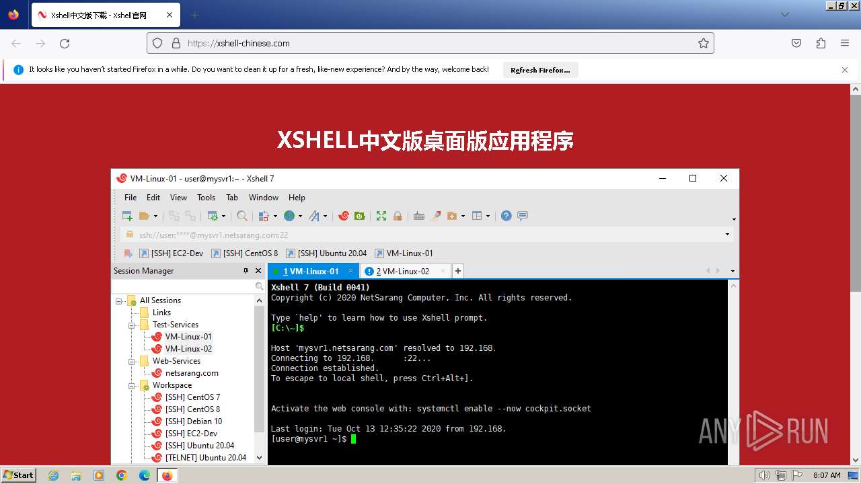Open the Xshell address bar history dropdown

click(727, 235)
